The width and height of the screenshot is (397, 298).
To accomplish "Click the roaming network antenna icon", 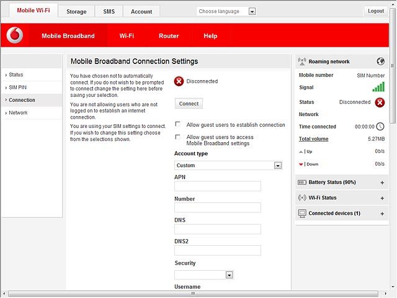I will click(x=302, y=61).
